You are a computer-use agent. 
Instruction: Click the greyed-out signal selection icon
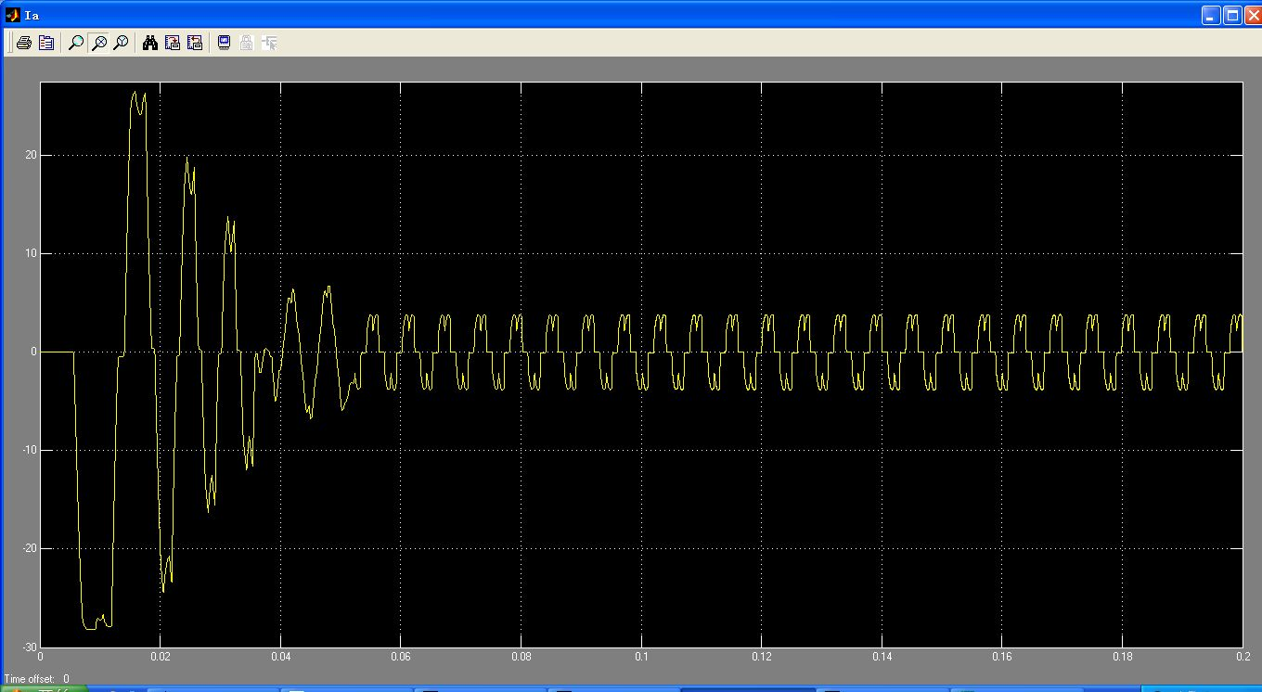[270, 43]
